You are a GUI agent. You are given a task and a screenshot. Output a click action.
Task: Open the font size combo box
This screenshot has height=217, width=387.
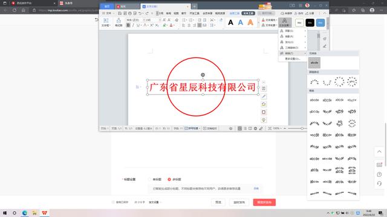pyautogui.click(x=152, y=20)
